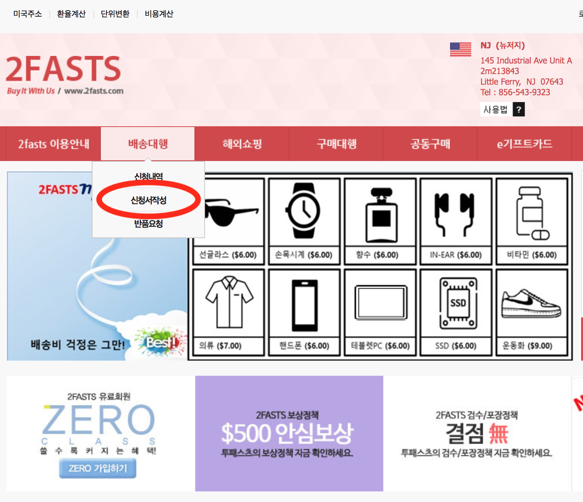Click the IN-EAR ($6.00) label
The width and height of the screenshot is (583, 502).
[x=456, y=255]
